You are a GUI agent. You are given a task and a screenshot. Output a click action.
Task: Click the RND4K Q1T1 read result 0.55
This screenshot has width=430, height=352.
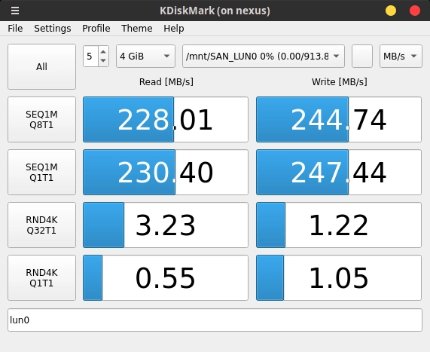[x=166, y=277]
